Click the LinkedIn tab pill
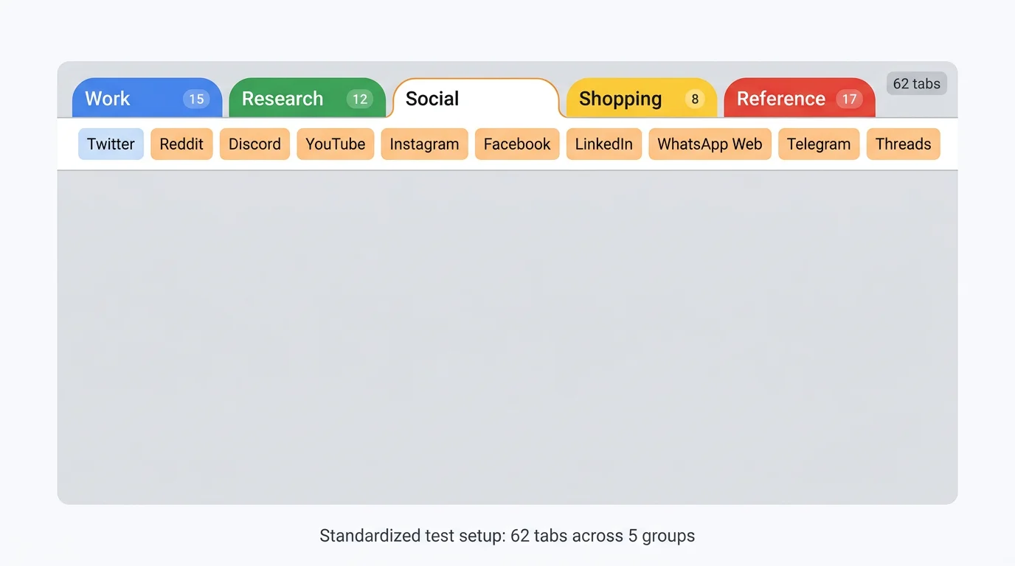The image size is (1015, 566). [604, 144]
